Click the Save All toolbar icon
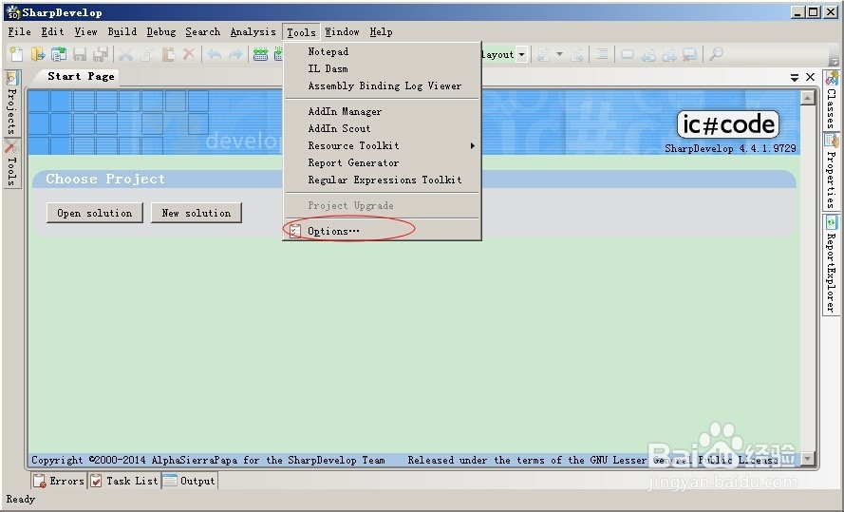Image resolution: width=844 pixels, height=512 pixels. pos(101,54)
